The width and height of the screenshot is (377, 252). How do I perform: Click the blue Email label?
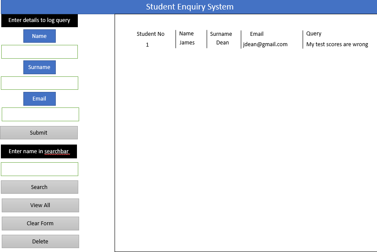pos(39,99)
